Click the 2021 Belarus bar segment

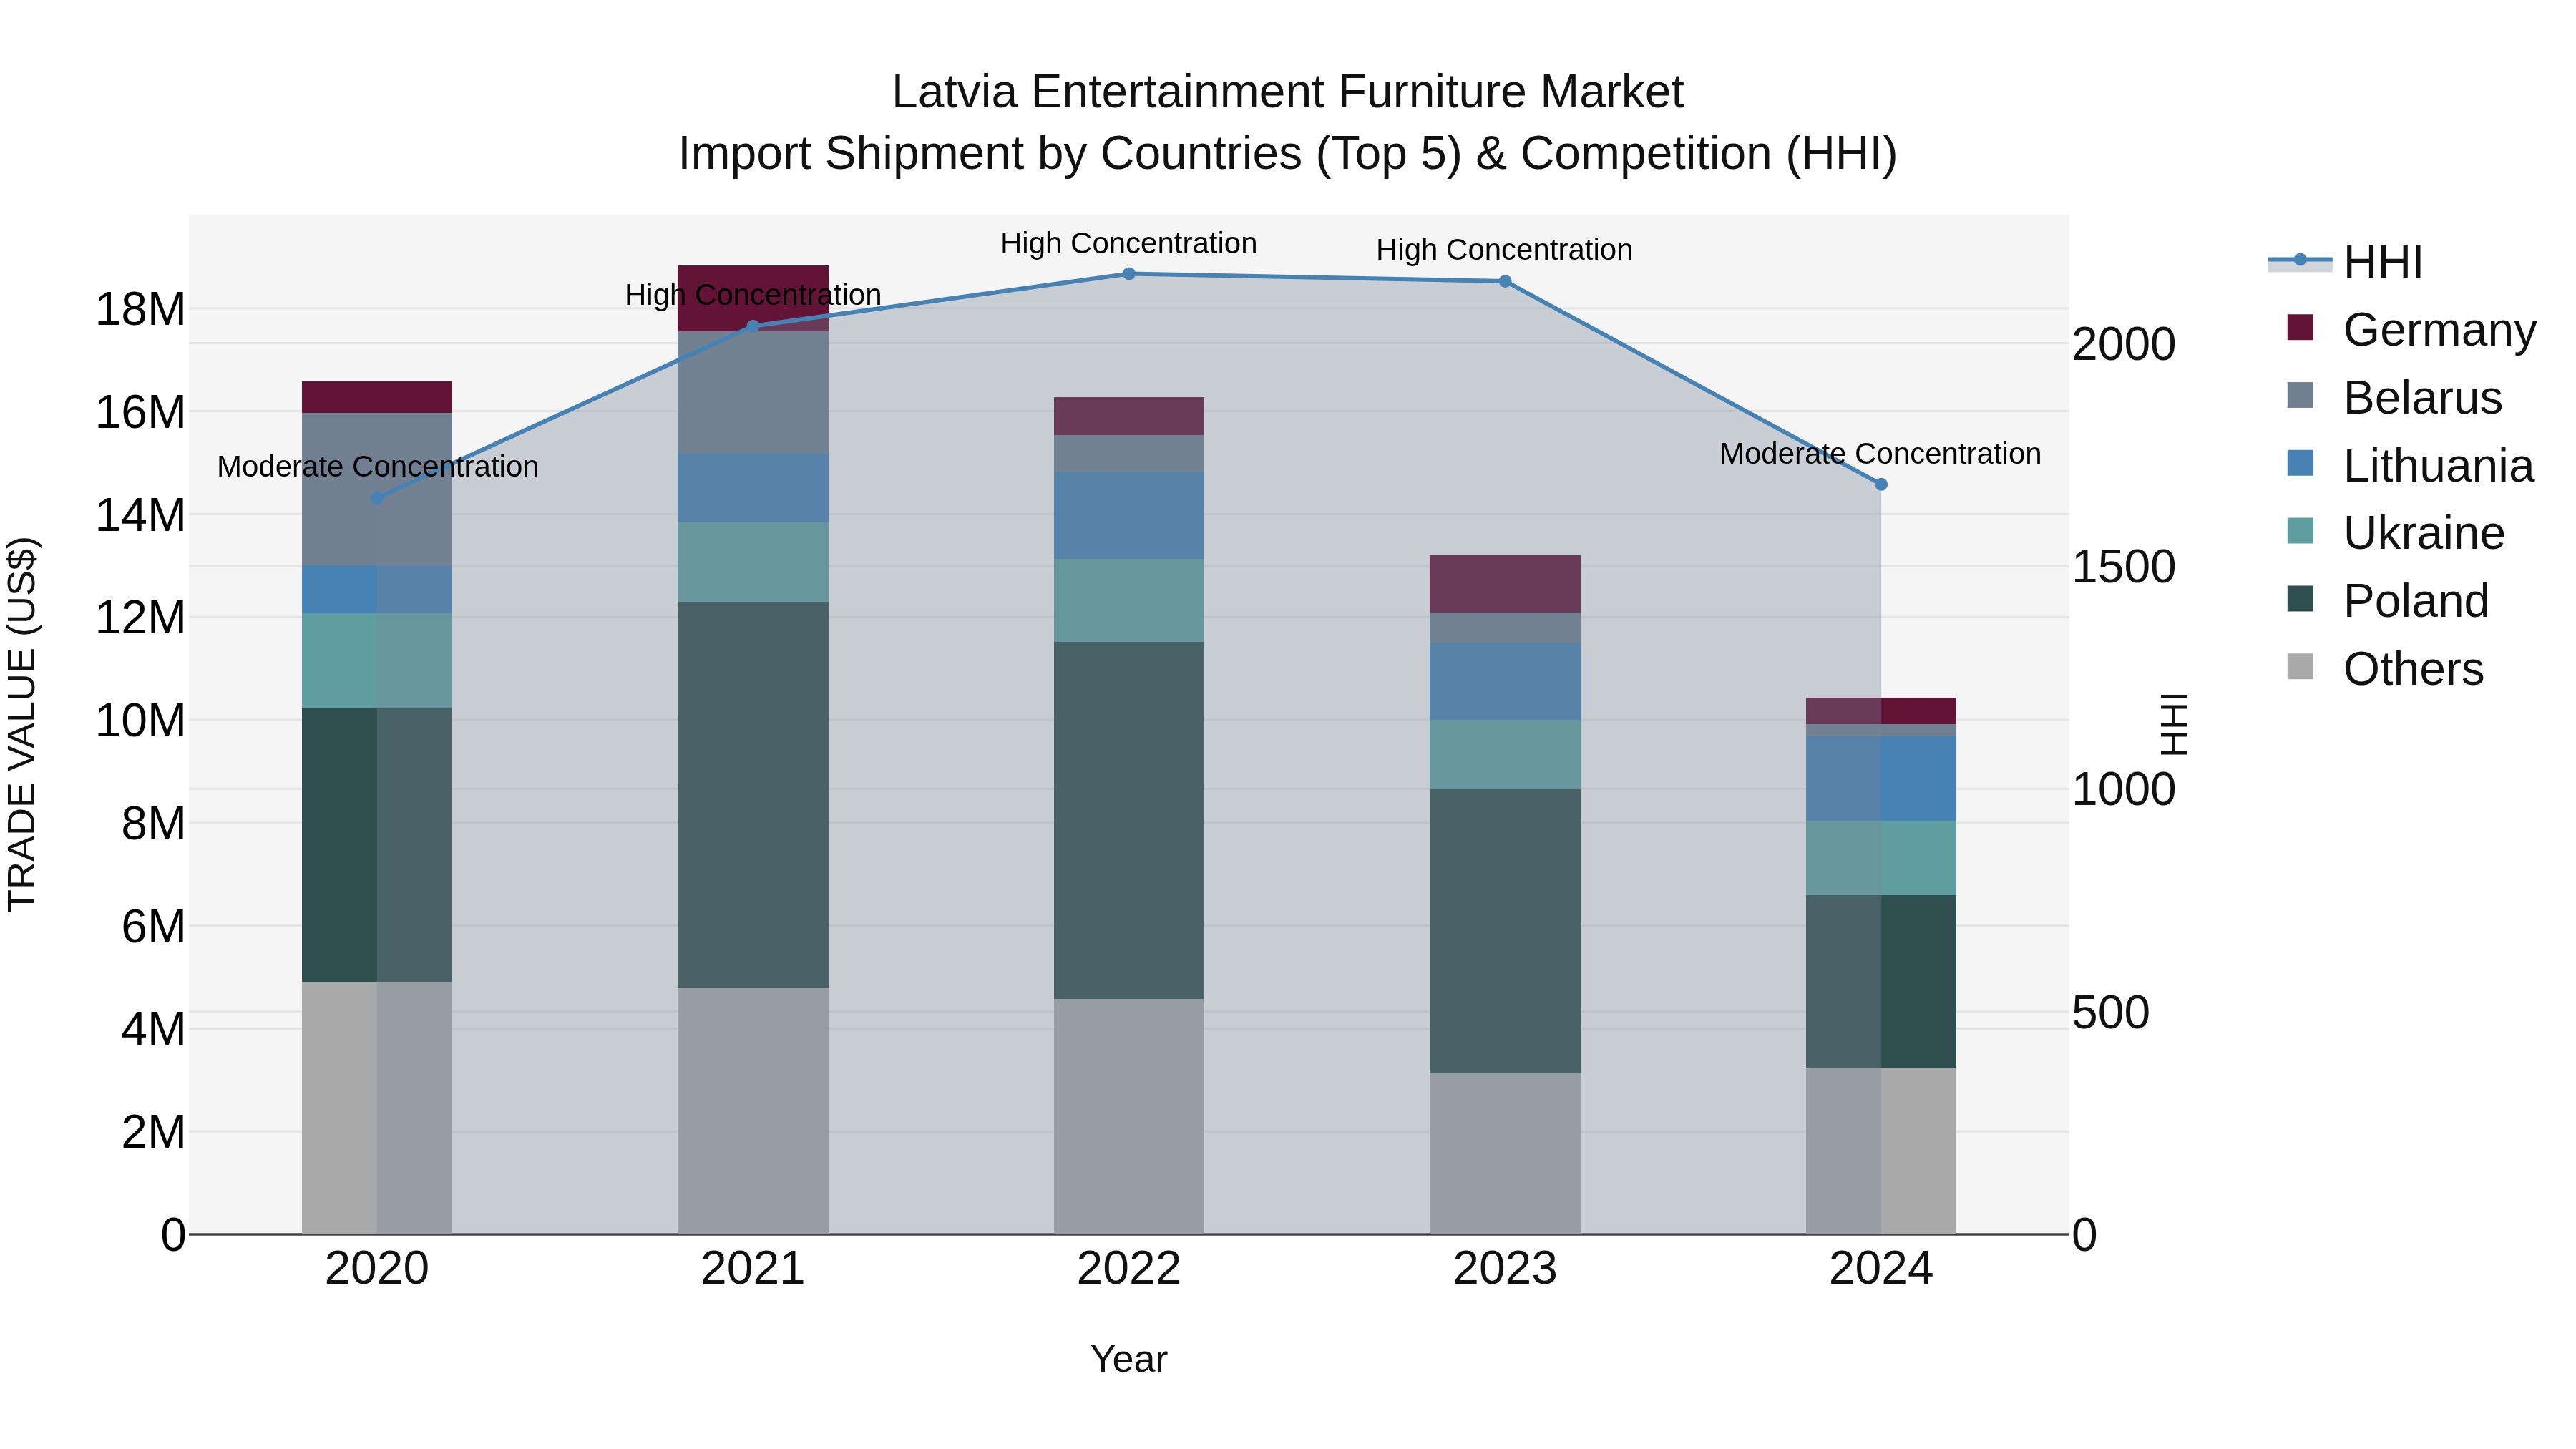tap(753, 392)
